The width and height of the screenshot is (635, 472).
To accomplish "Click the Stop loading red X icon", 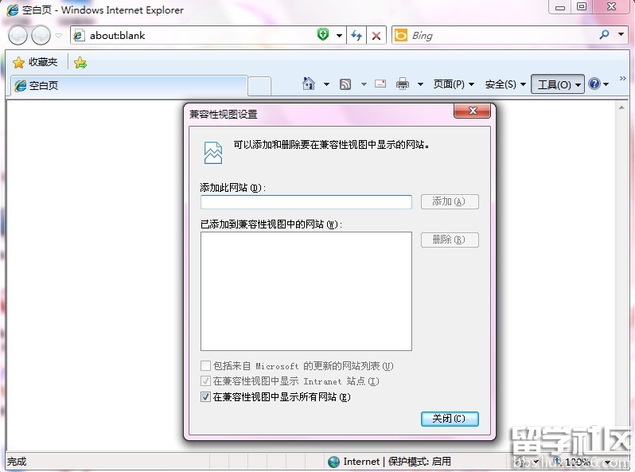I will (x=376, y=35).
